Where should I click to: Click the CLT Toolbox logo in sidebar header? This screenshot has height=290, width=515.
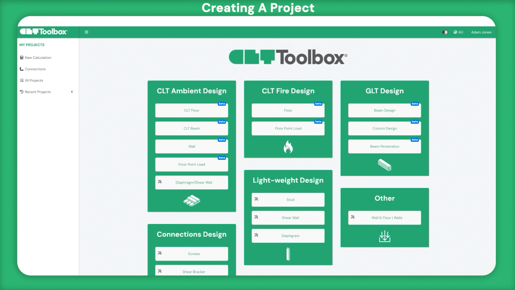click(x=44, y=32)
